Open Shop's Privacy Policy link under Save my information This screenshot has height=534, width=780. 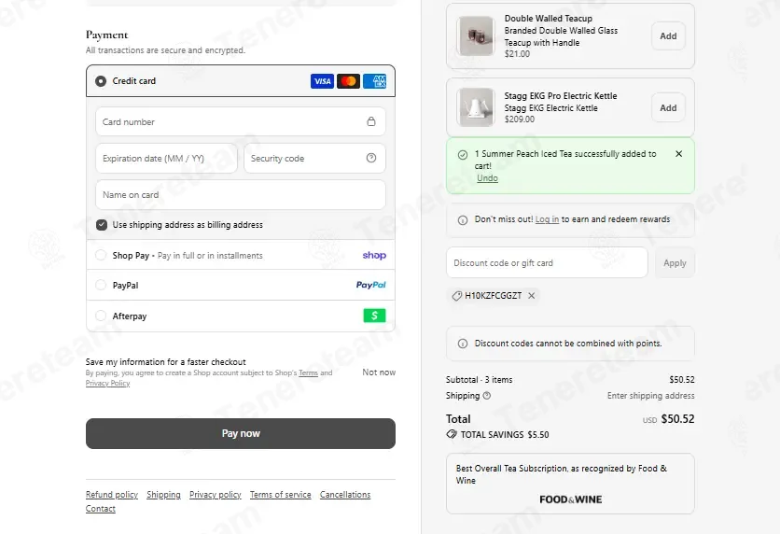pos(107,383)
